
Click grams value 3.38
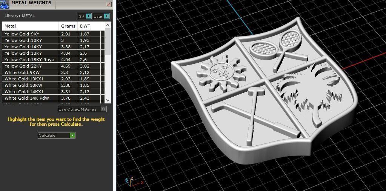[x=66, y=47]
